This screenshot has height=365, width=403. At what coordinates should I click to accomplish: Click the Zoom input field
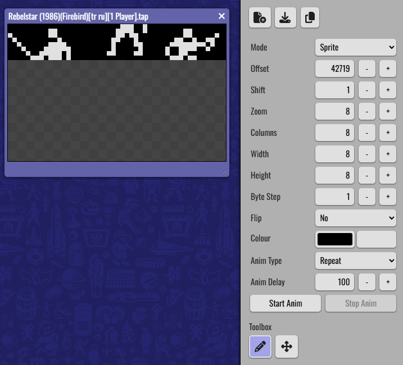pyautogui.click(x=334, y=111)
